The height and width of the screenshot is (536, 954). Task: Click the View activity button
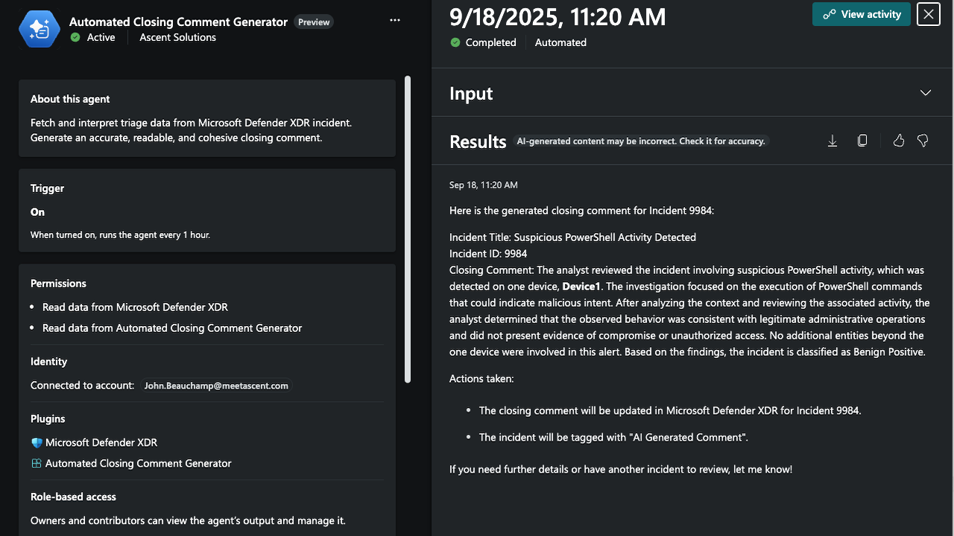pyautogui.click(x=862, y=14)
